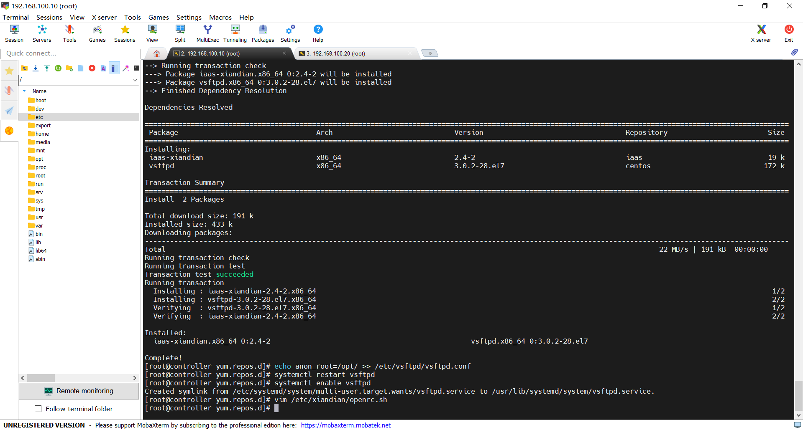Open the Games toolbar icon

97,33
